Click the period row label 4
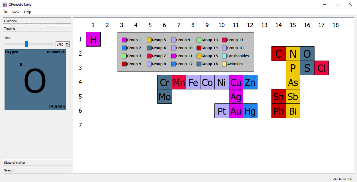This screenshot has width=357, height=182. click(x=80, y=82)
